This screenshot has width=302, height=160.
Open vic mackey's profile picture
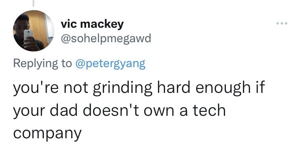[33, 31]
